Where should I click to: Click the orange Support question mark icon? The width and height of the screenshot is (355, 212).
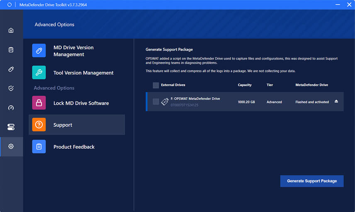coord(39,125)
